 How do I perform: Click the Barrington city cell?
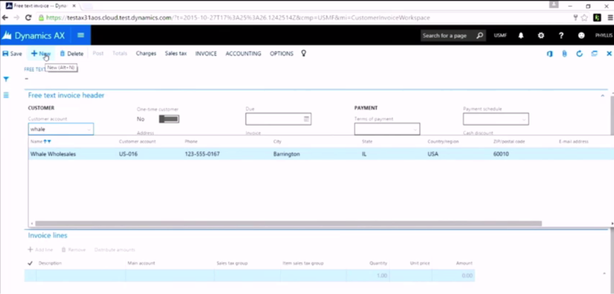pyautogui.click(x=287, y=154)
